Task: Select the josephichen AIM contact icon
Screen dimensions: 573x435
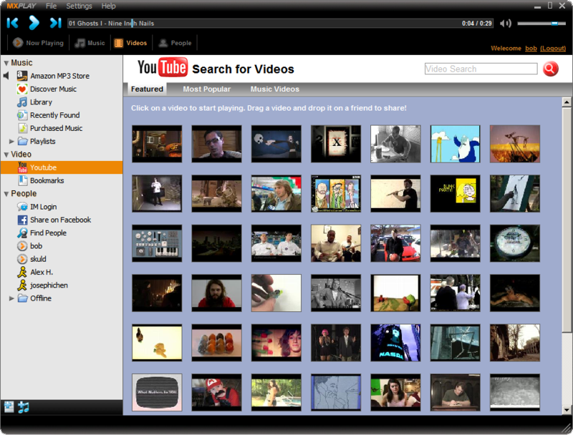Action: 22,285
